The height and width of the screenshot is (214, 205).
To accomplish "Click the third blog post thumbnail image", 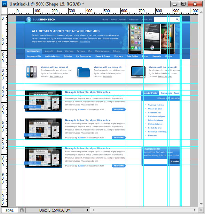I will tap(44, 157).
